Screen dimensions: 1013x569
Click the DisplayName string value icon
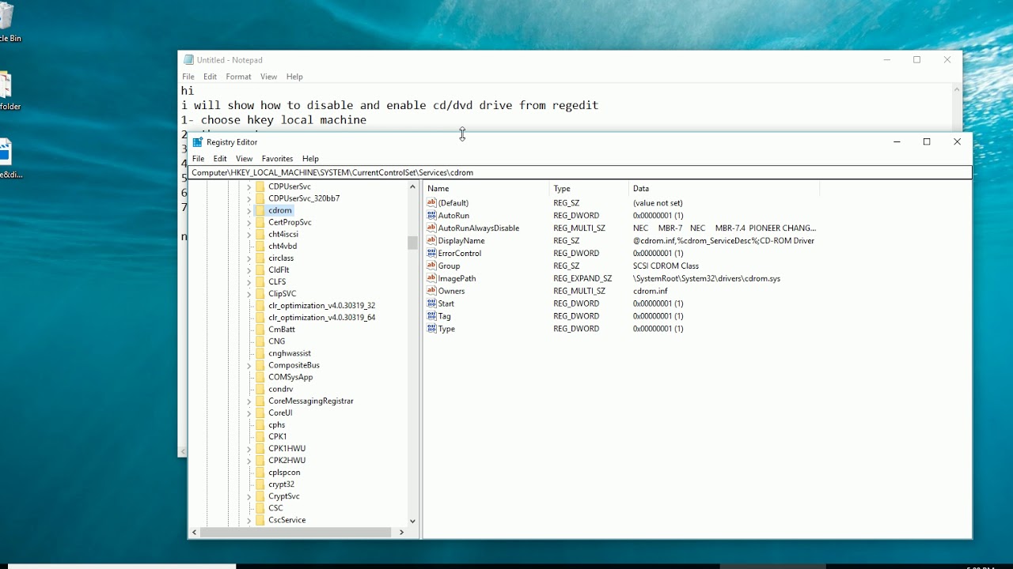(431, 240)
